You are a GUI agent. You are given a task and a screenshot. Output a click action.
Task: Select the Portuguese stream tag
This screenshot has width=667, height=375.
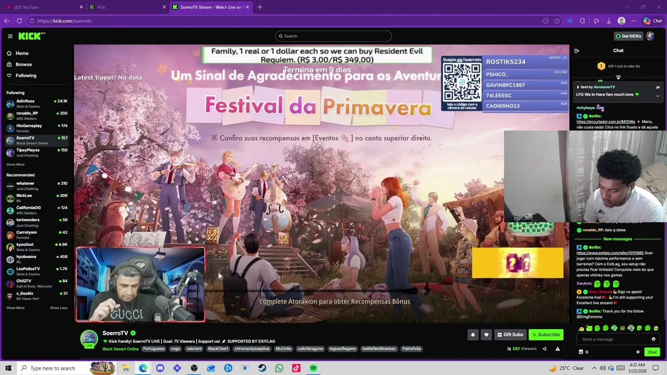tap(154, 349)
